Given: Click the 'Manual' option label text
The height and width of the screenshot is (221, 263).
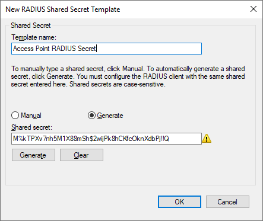Looking at the screenshot, I should pyautogui.click(x=31, y=116).
